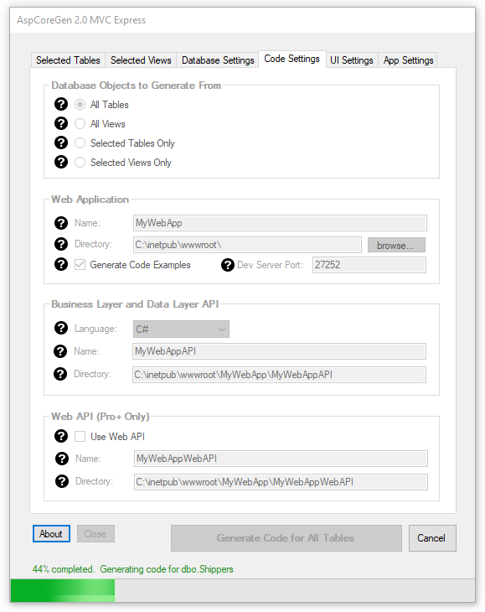Screen dimensions: 485x612
Task: Show help for Generate Code Examples
Action: tap(61, 264)
